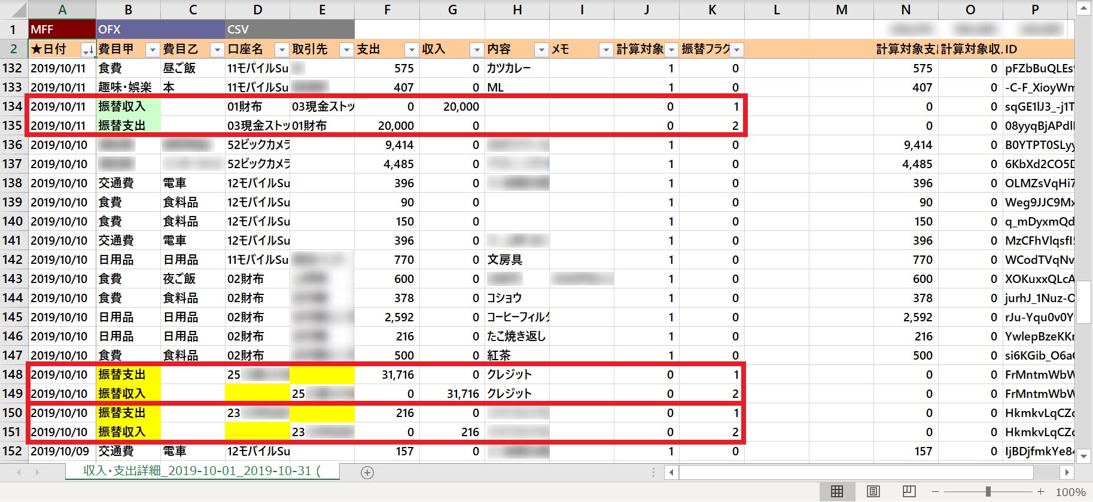
Task: Open the 費目乙 filter dropdown
Action: (x=217, y=50)
